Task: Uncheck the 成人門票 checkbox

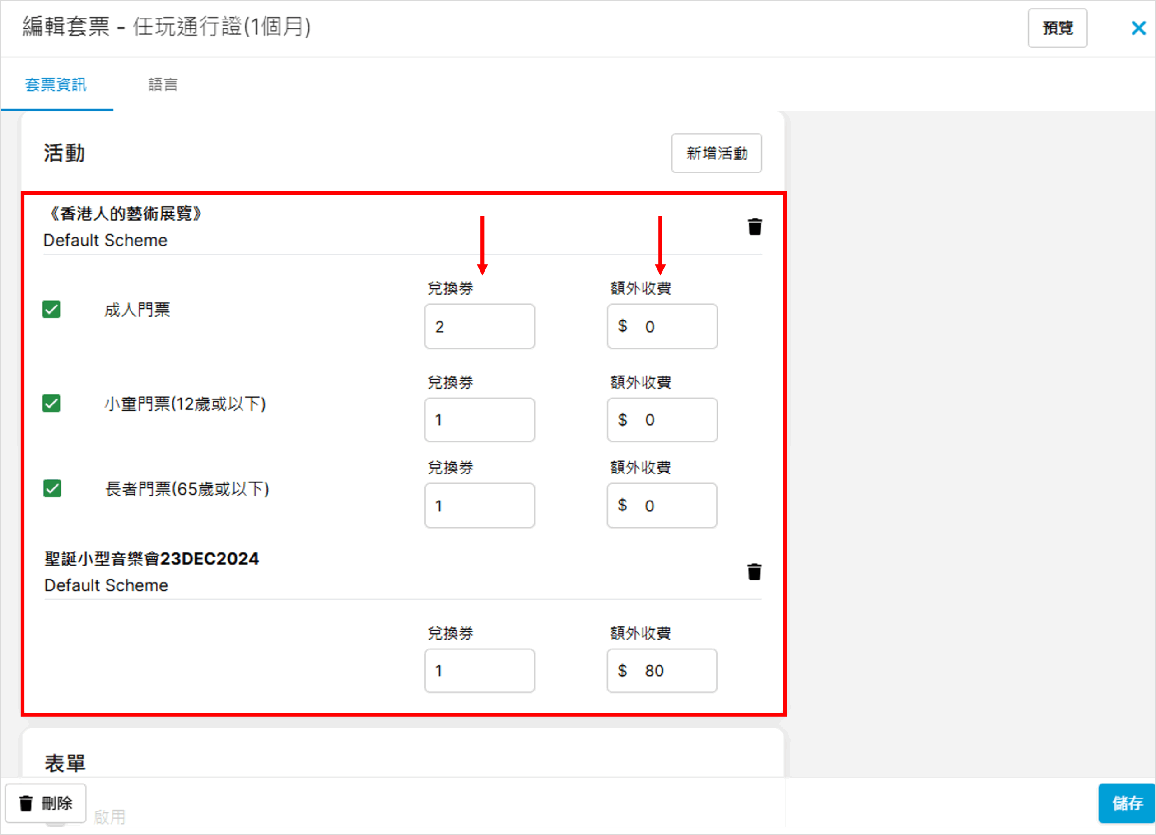Action: (51, 309)
